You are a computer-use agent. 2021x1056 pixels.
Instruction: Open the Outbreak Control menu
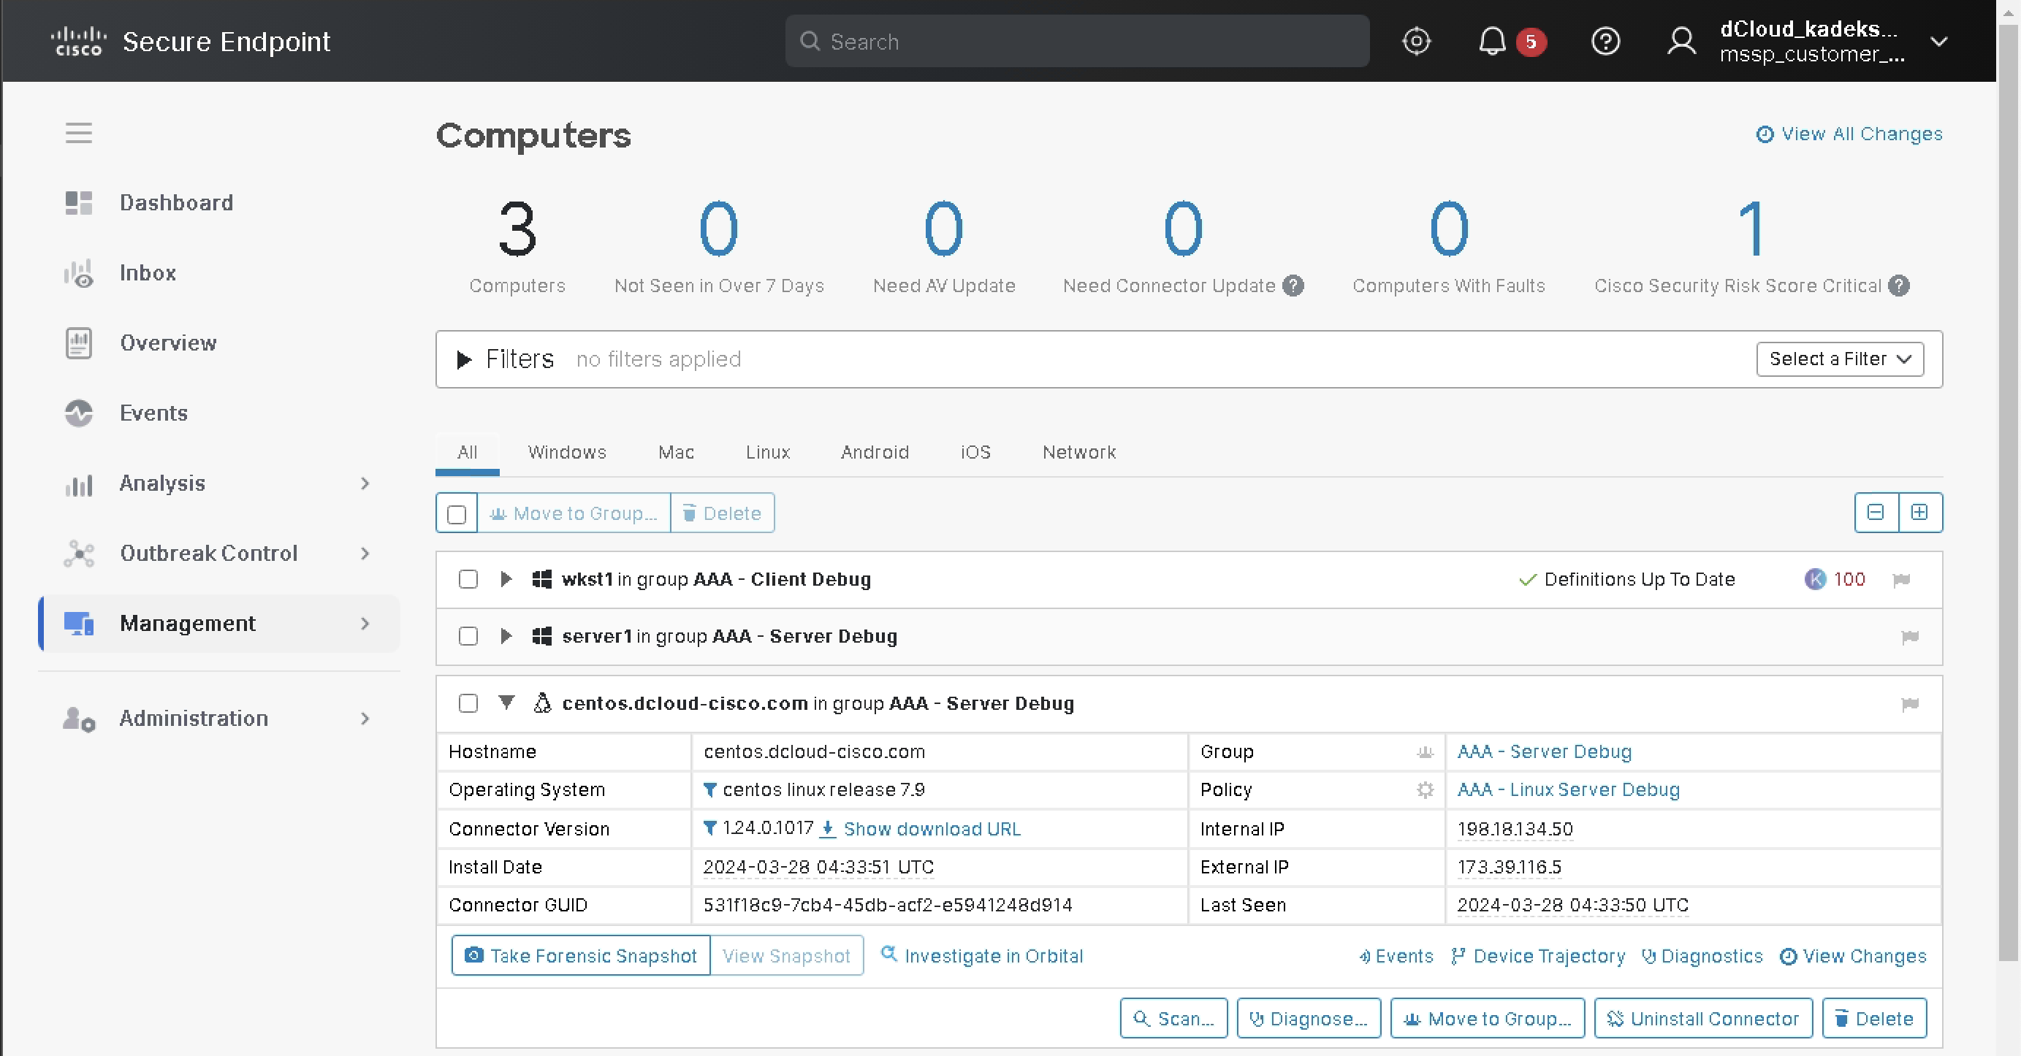coord(209,554)
